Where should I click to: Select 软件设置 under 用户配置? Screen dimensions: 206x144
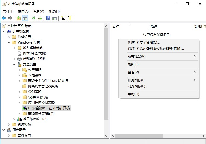(24, 136)
